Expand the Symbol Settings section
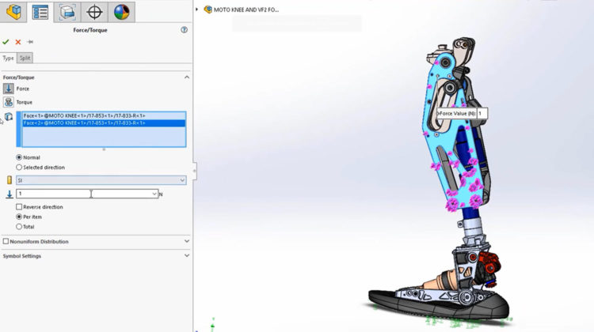 click(187, 256)
